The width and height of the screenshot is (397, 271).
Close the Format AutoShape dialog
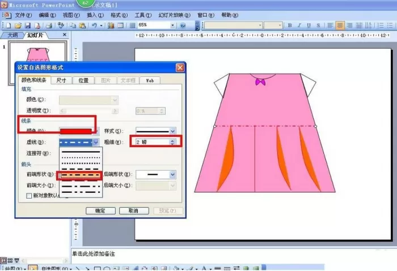click(x=180, y=68)
